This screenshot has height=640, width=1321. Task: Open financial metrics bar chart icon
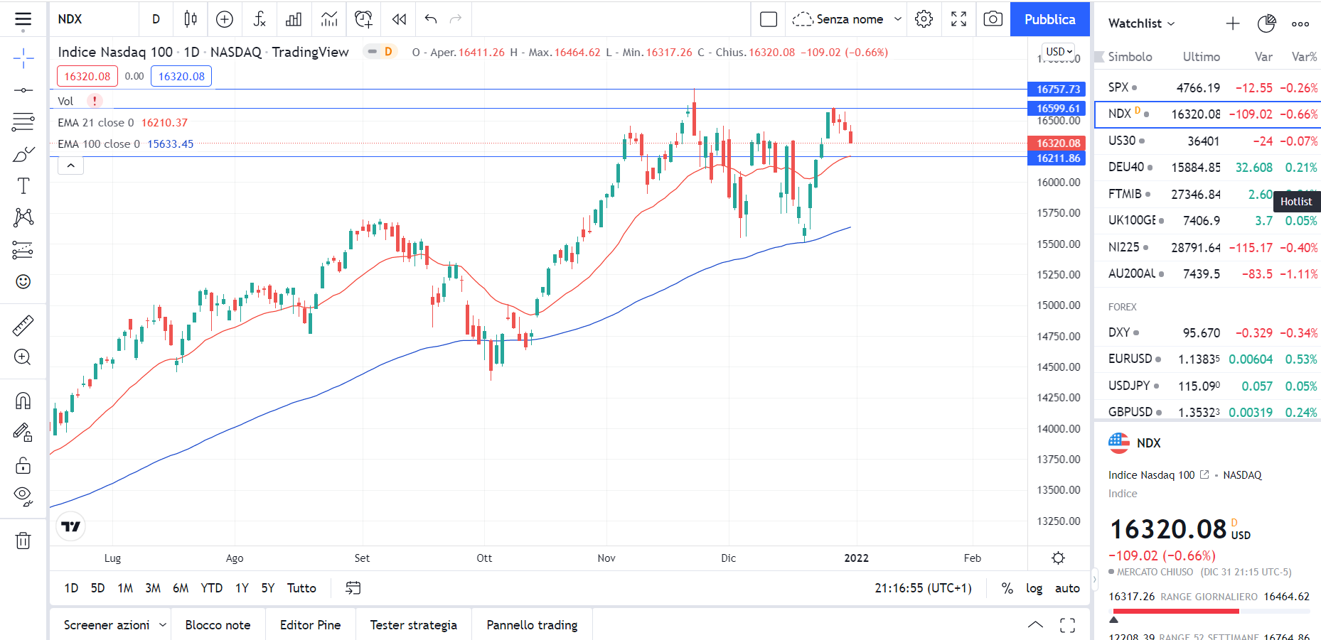294,19
